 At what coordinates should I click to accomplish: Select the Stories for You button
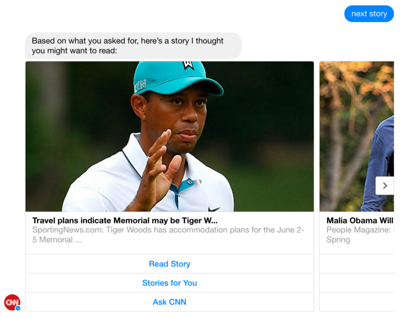[169, 283]
